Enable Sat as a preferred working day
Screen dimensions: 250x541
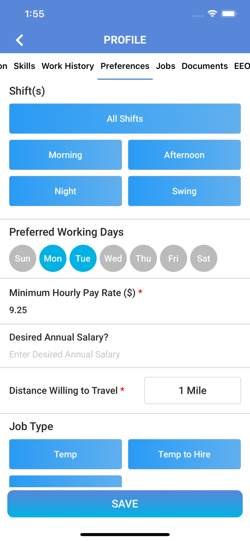203,258
